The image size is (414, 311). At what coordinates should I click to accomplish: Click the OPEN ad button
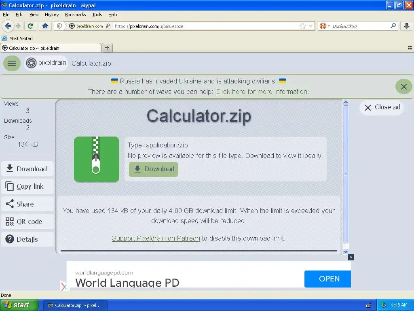pyautogui.click(x=327, y=279)
